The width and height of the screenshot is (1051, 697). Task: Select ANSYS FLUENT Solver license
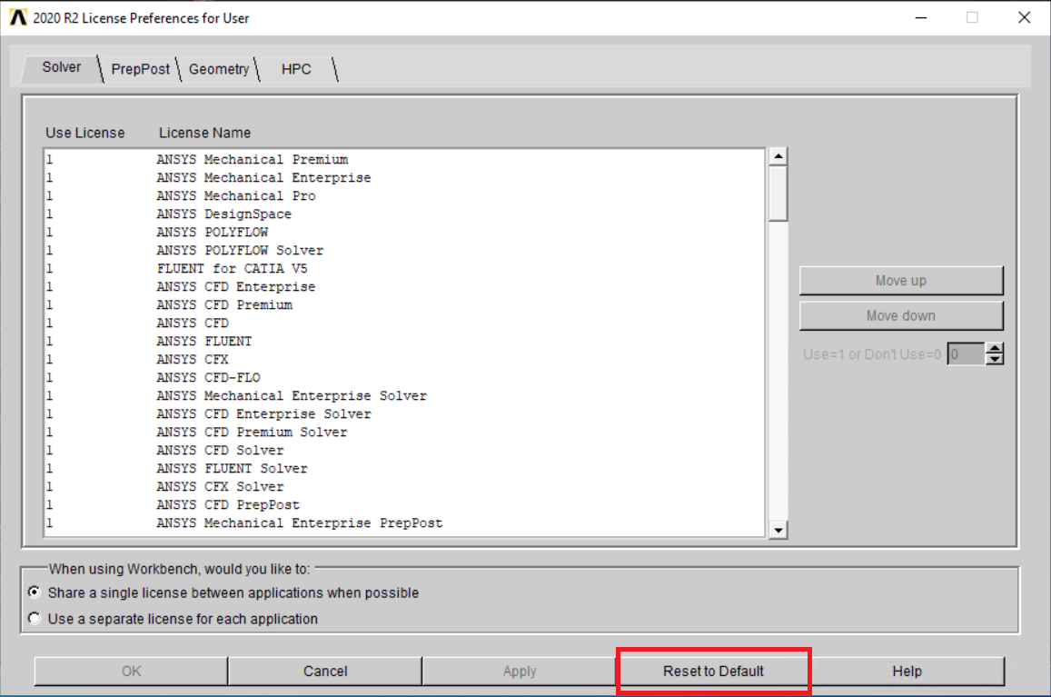coord(404,468)
